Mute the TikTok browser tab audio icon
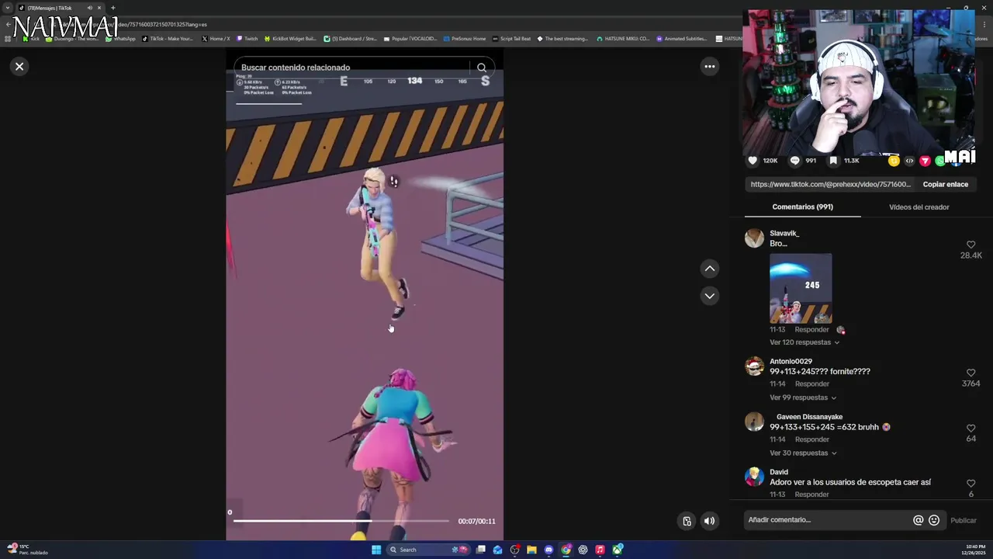 [89, 8]
